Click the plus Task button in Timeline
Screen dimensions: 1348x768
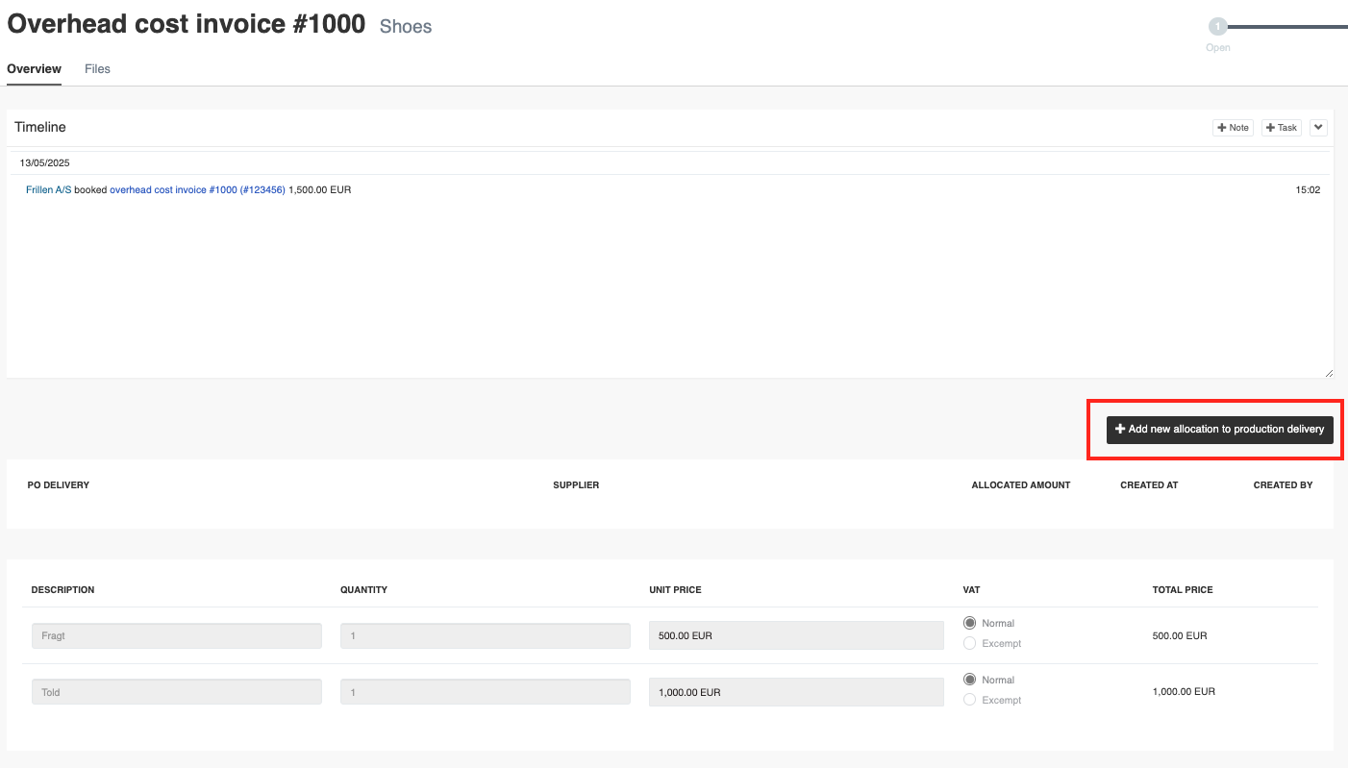click(1281, 128)
